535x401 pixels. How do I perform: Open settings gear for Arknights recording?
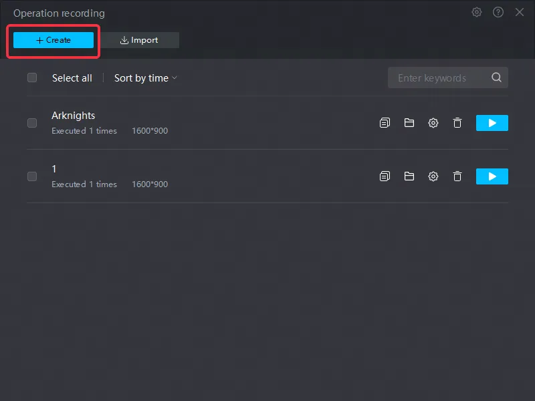[x=433, y=123]
